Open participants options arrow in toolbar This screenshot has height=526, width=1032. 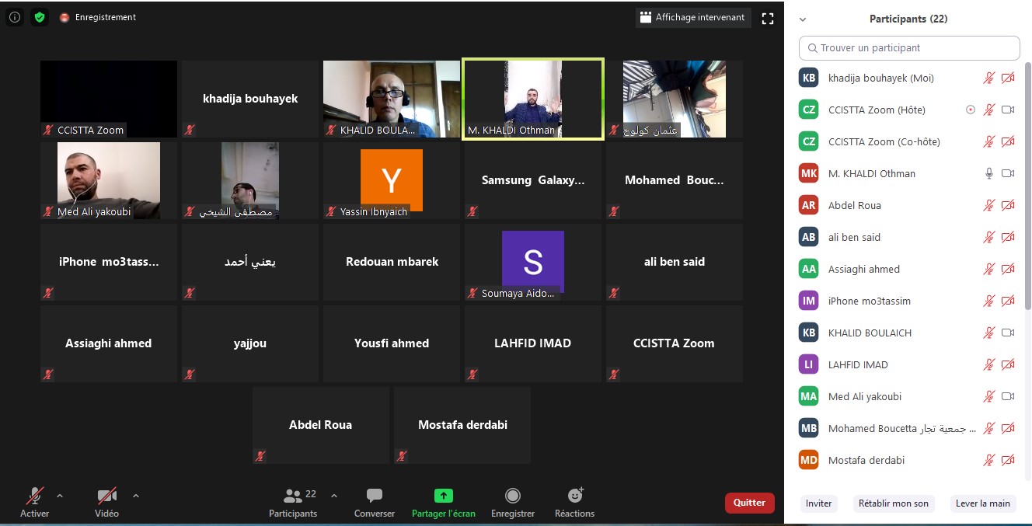coord(334,495)
